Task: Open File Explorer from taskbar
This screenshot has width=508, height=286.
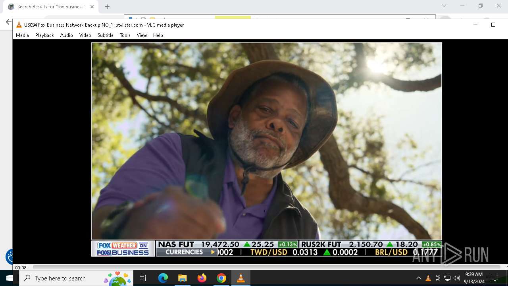Action: coord(182,278)
